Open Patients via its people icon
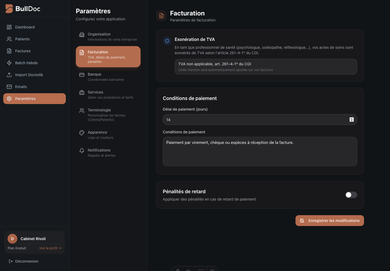 9,39
